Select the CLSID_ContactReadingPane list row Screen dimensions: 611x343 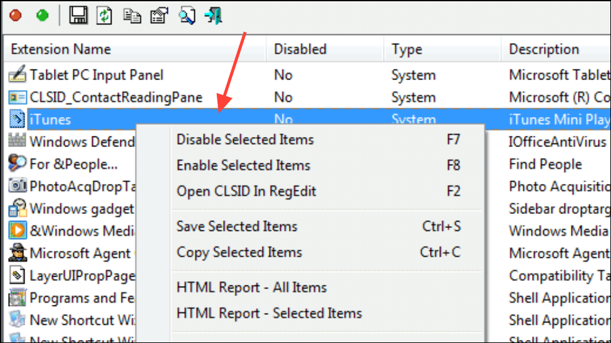[x=307, y=98]
